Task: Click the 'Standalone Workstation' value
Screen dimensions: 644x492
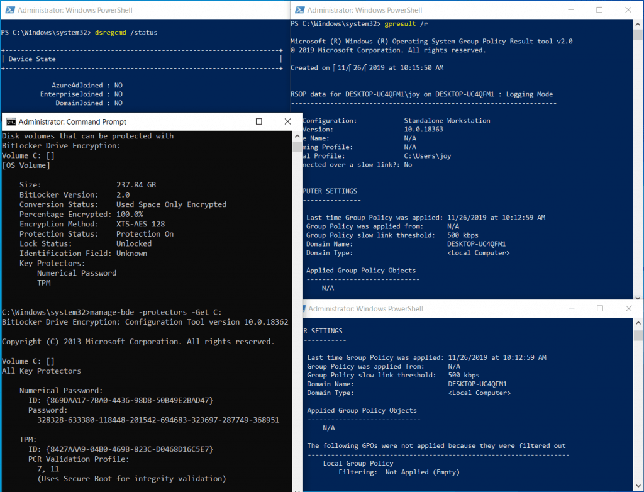Action: [447, 120]
